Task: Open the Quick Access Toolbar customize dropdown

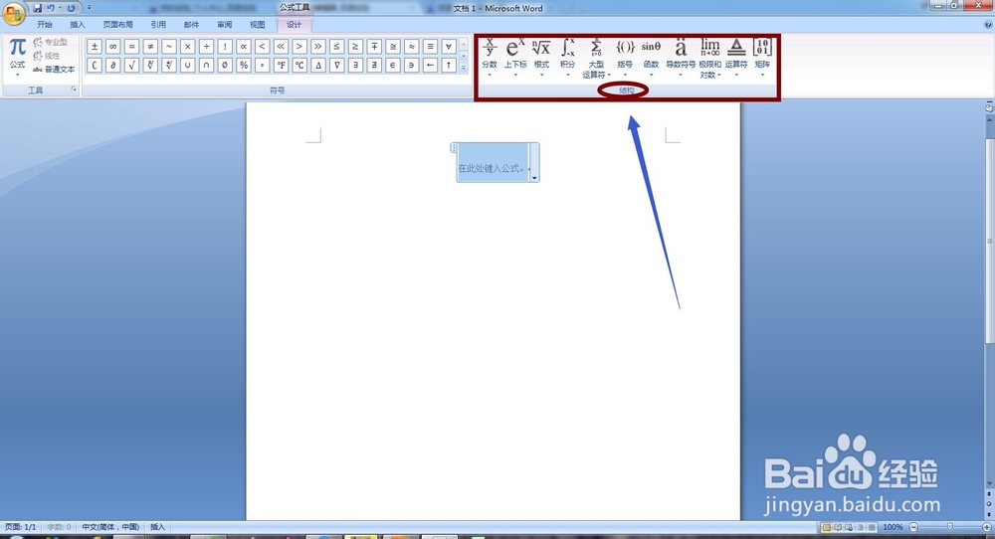Action: [x=89, y=8]
